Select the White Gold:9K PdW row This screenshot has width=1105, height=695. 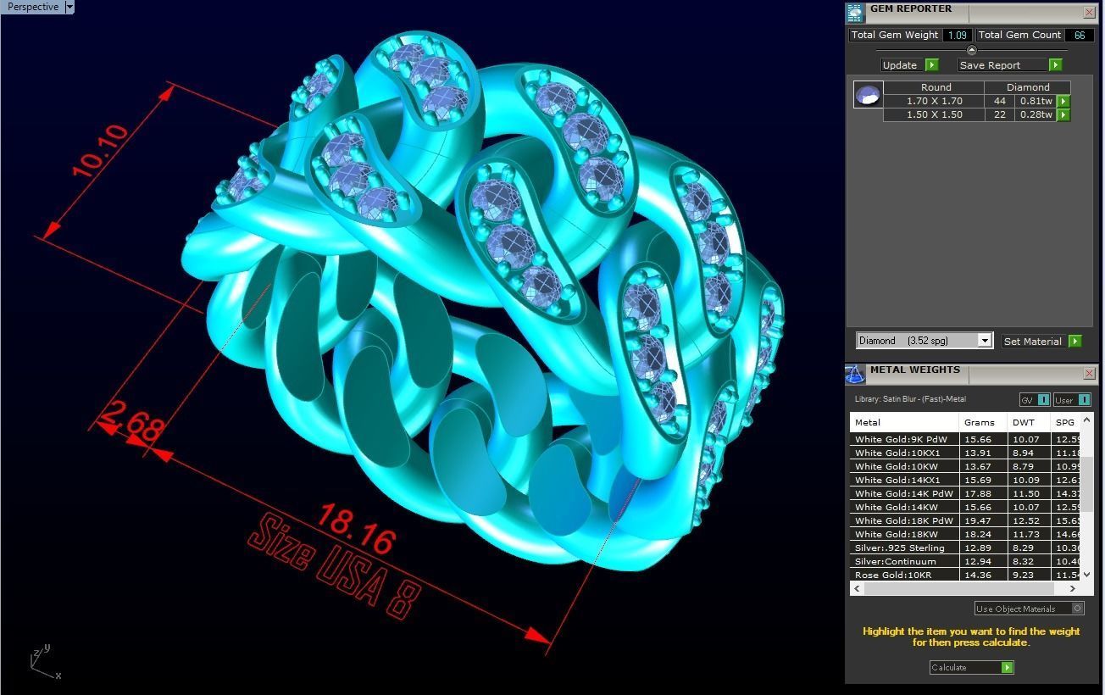(x=965, y=439)
